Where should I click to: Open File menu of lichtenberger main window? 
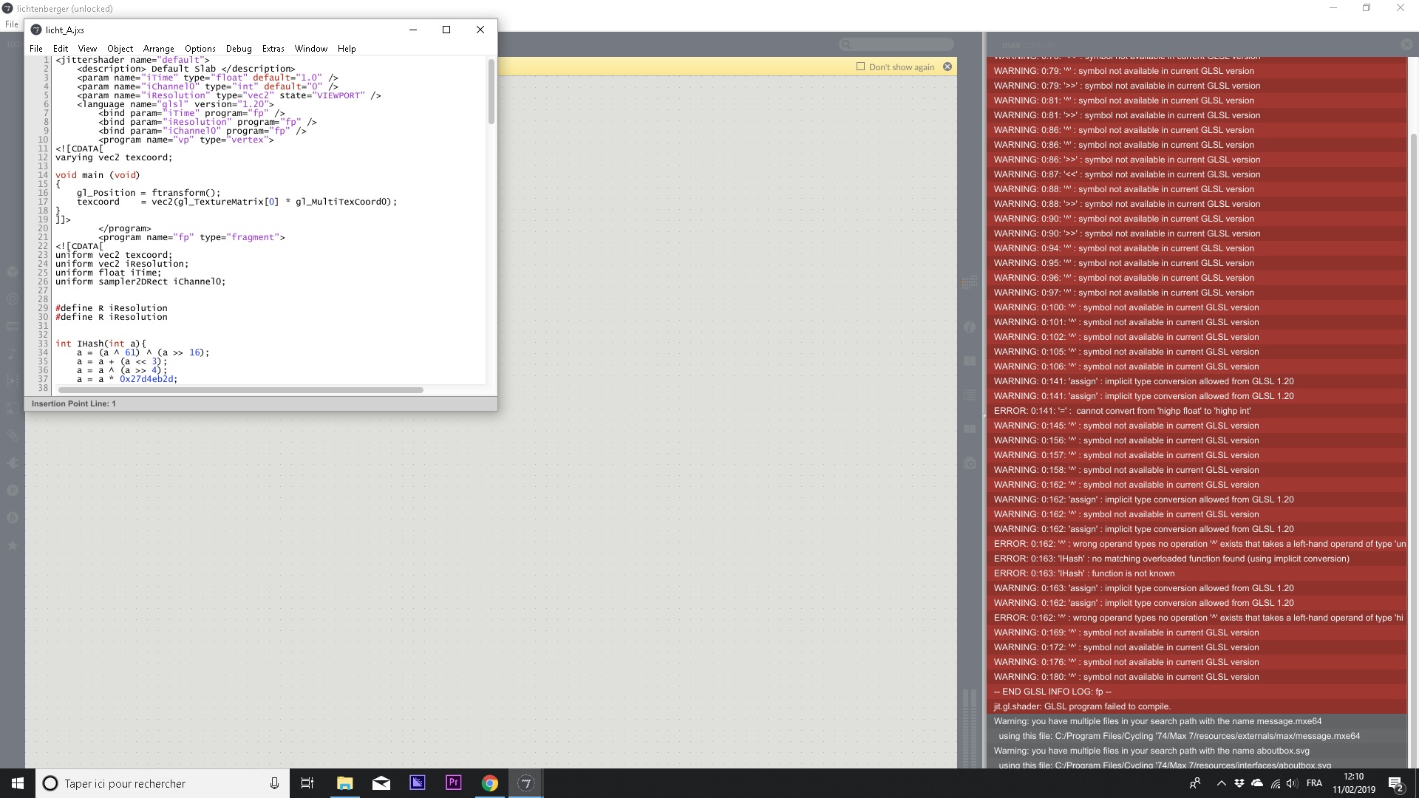12,24
